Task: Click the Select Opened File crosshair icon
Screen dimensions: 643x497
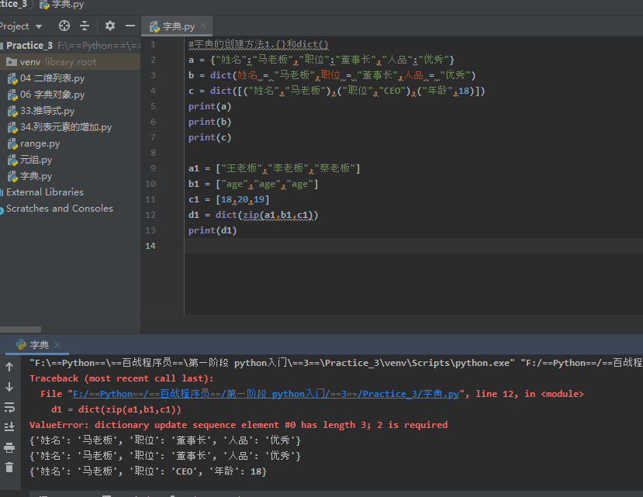Action: [64, 26]
